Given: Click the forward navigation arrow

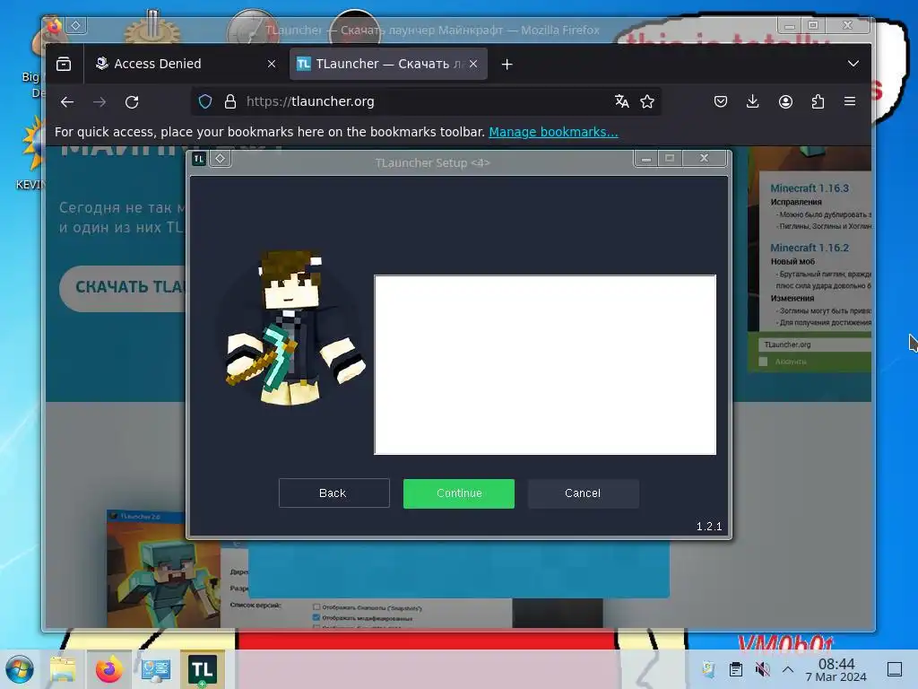Looking at the screenshot, I should click(x=100, y=102).
